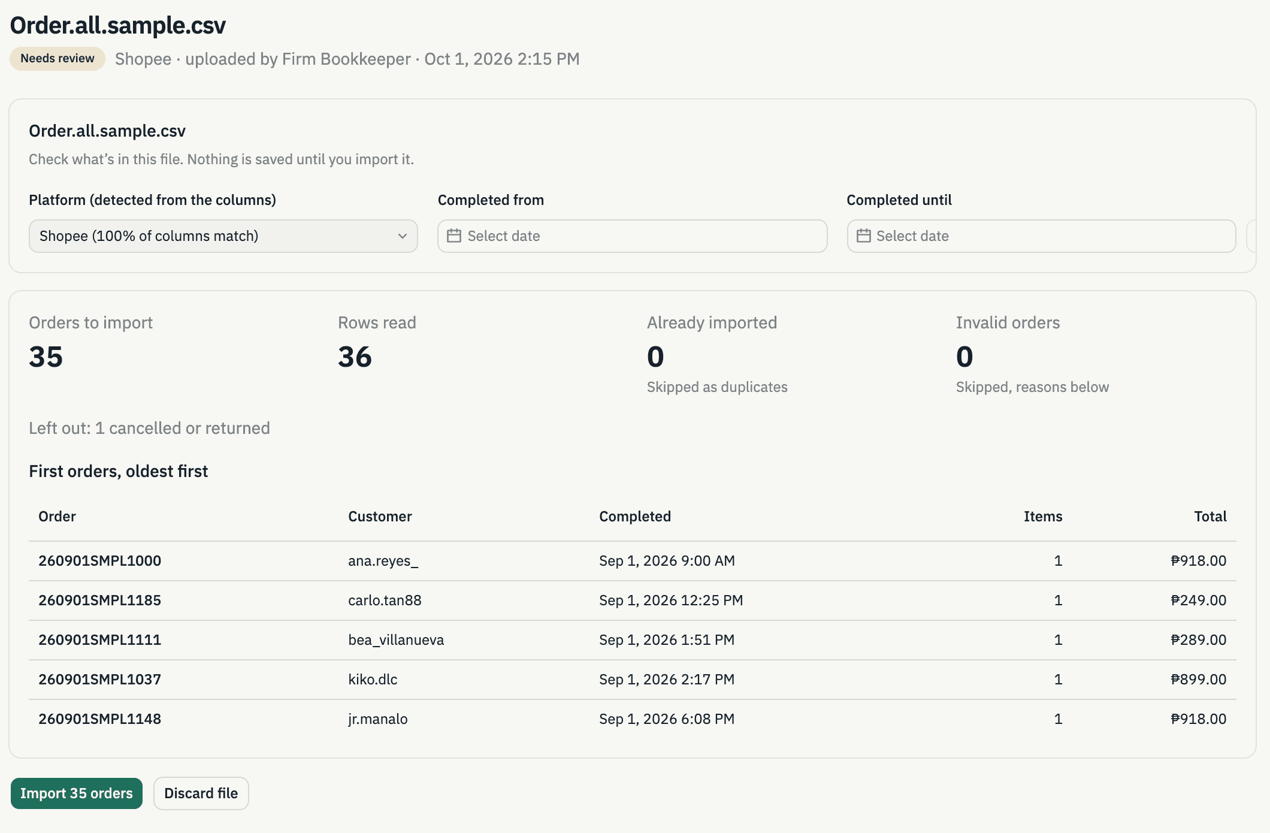Click the Orders to import count 35
Screen dimensions: 1270x833
tap(46, 357)
